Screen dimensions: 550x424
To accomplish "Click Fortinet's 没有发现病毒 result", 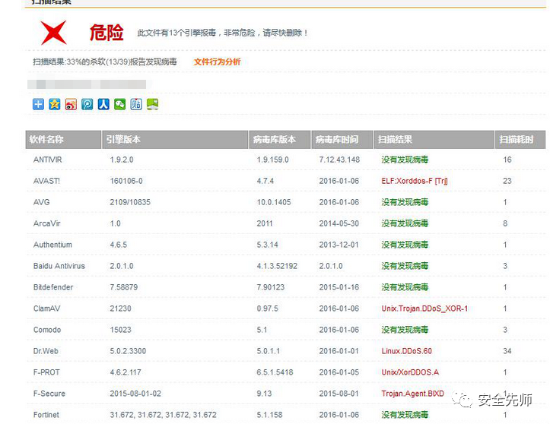I will 405,415.
